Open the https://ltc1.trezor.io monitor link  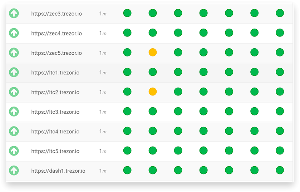(x=55, y=73)
